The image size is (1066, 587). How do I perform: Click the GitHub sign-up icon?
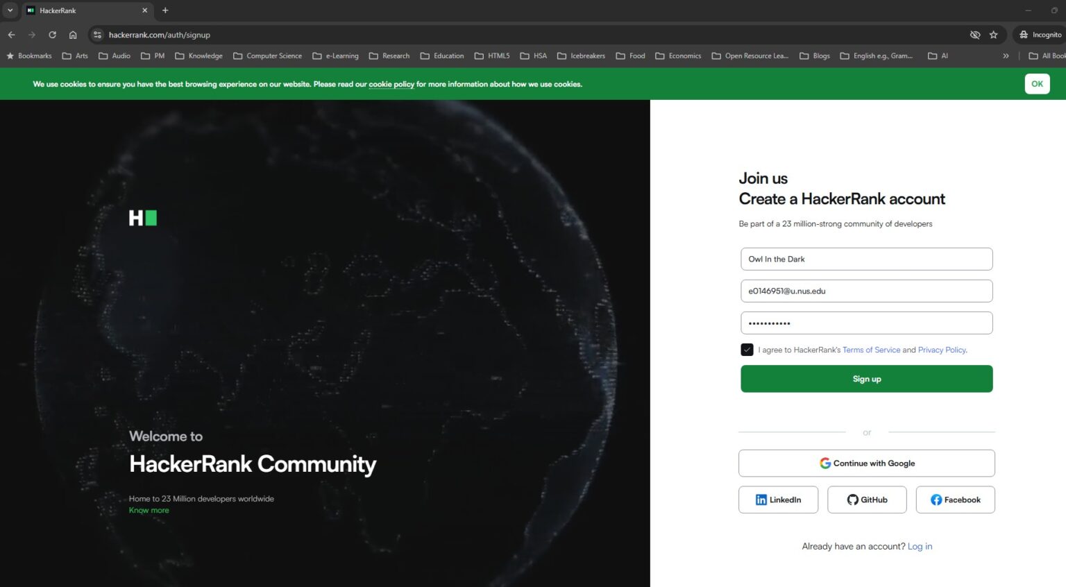[x=853, y=500]
